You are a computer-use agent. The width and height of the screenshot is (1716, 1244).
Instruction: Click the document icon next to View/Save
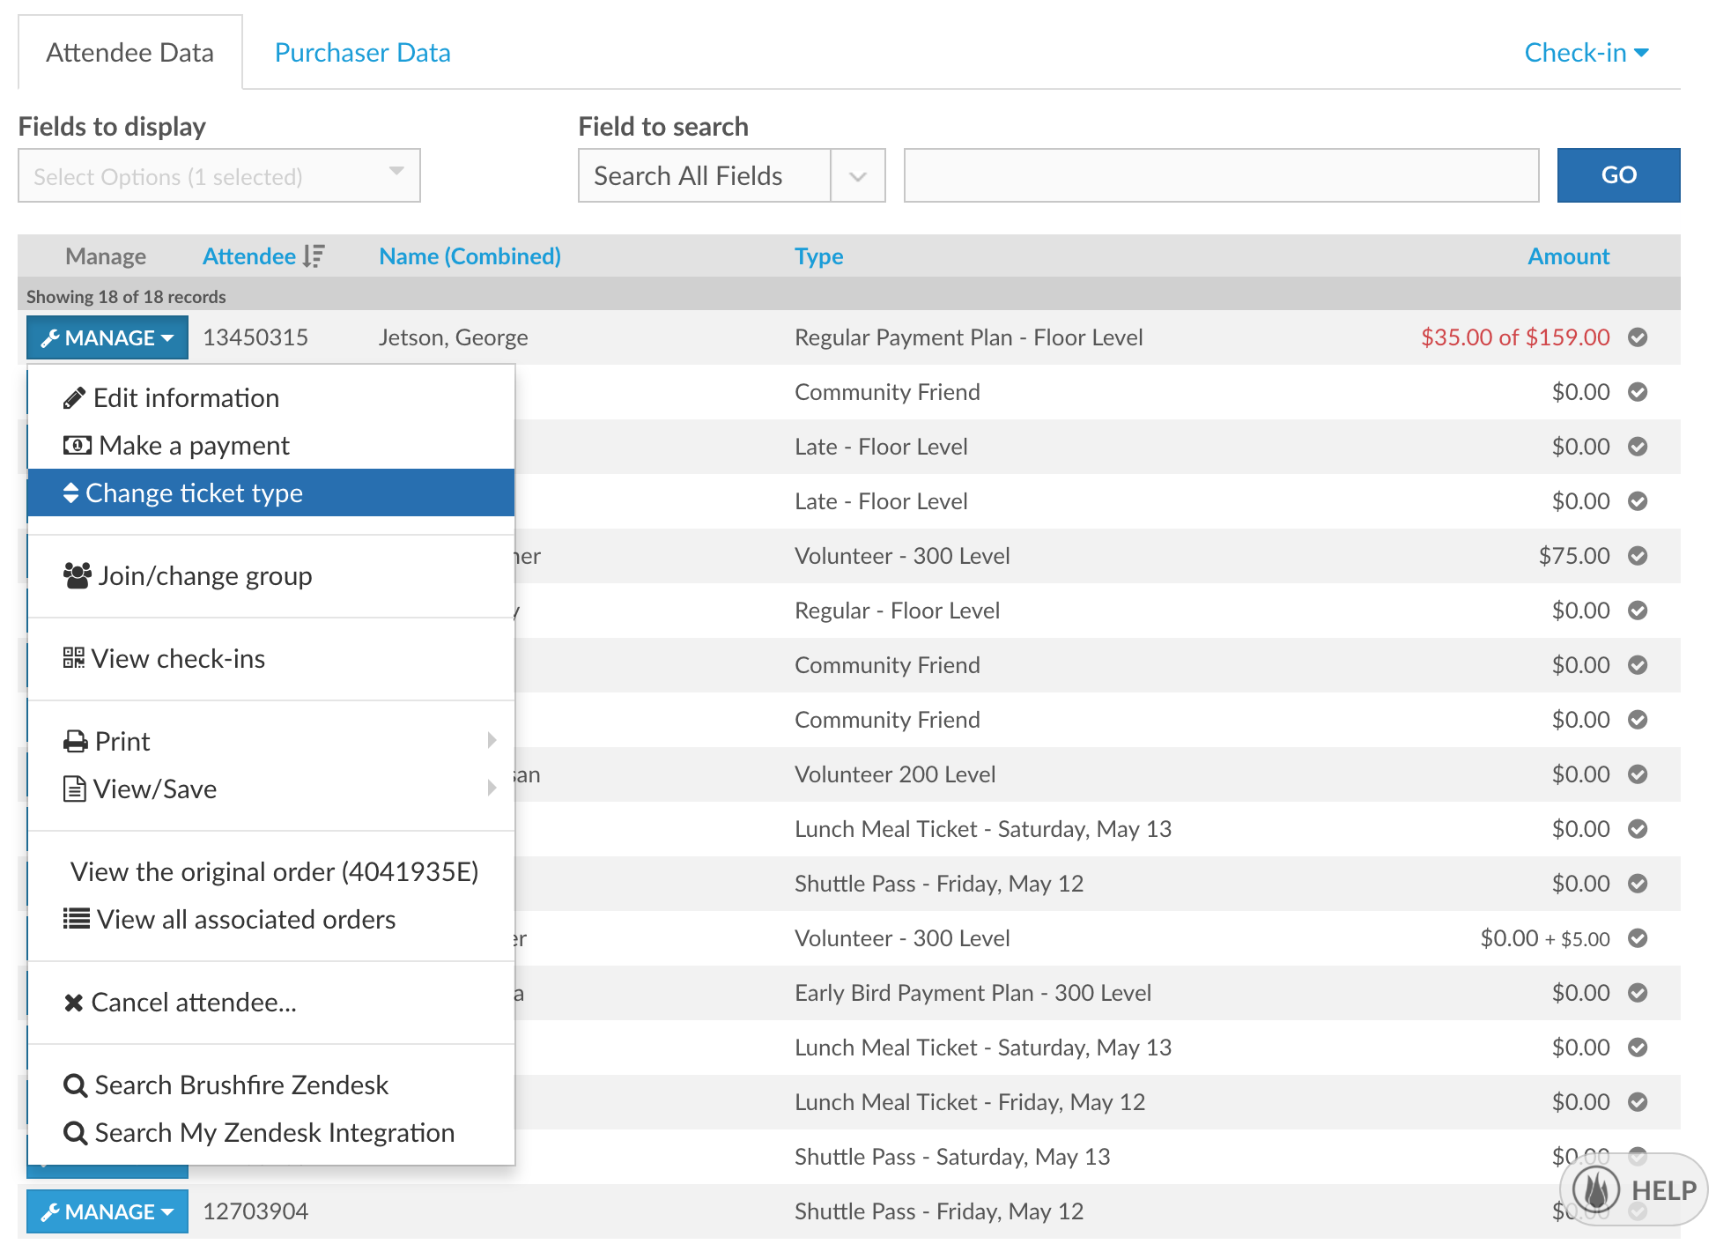(x=74, y=789)
